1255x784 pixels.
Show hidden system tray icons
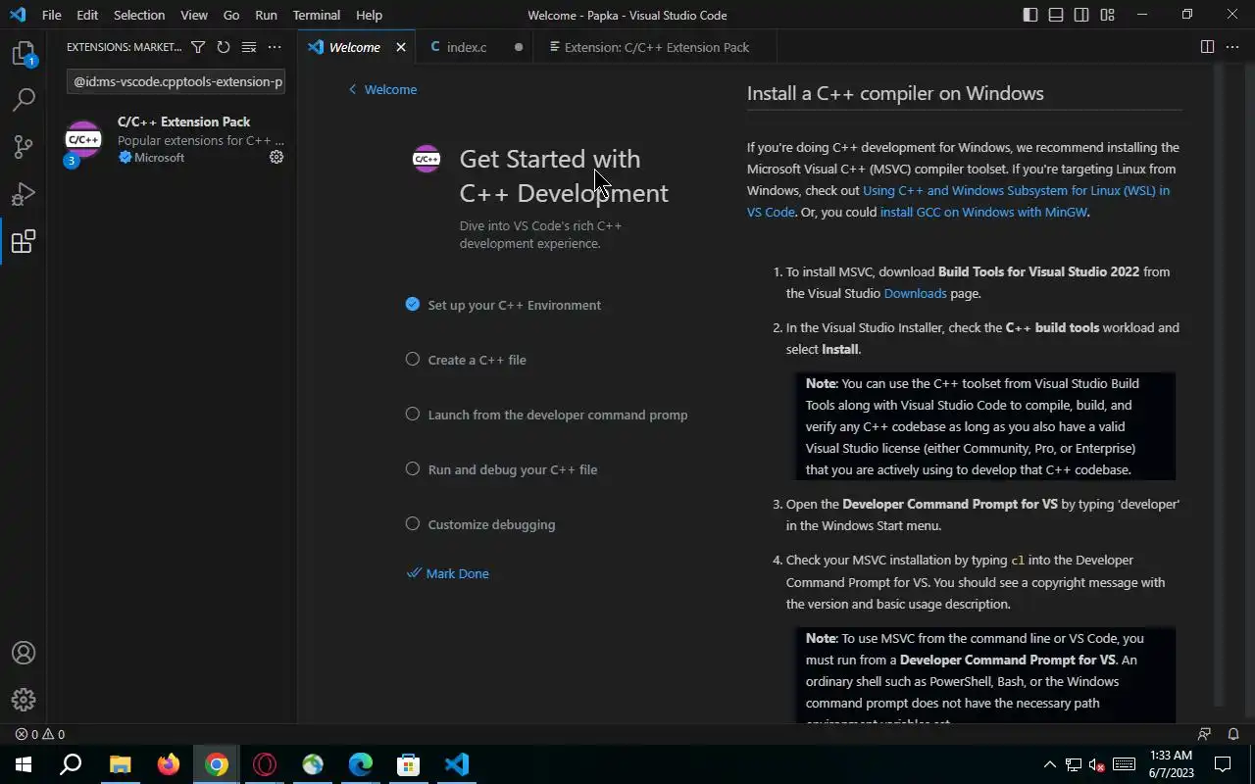point(1050,764)
